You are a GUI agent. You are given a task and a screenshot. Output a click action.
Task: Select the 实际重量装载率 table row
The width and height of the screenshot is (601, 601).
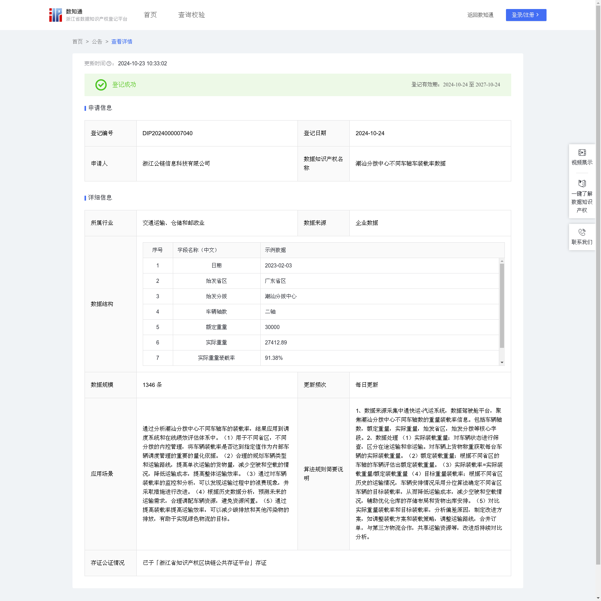pos(320,358)
